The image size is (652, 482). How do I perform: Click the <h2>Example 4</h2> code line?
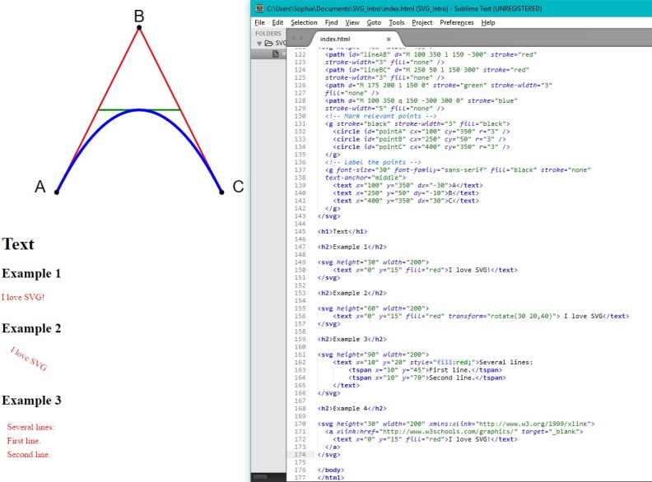tap(352, 409)
